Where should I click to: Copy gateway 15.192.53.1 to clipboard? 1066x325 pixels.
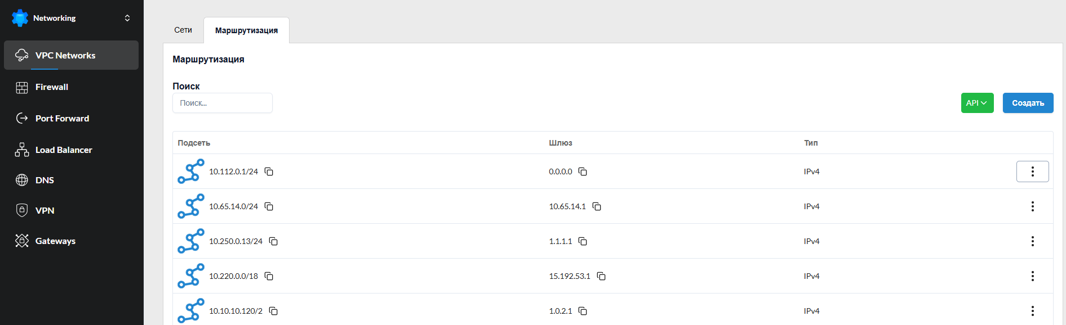[601, 276]
